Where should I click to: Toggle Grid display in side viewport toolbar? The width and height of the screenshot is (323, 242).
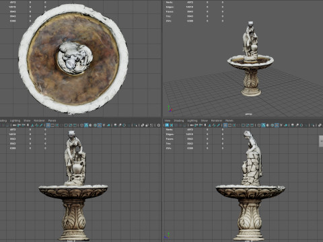pyautogui.click(x=225, y=125)
